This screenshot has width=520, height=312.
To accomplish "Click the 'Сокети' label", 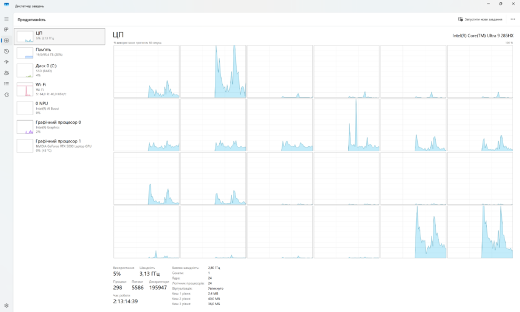I will tap(177, 273).
